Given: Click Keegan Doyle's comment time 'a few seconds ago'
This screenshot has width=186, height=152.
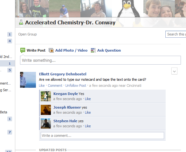Looking at the screenshot, I should [x=67, y=99].
